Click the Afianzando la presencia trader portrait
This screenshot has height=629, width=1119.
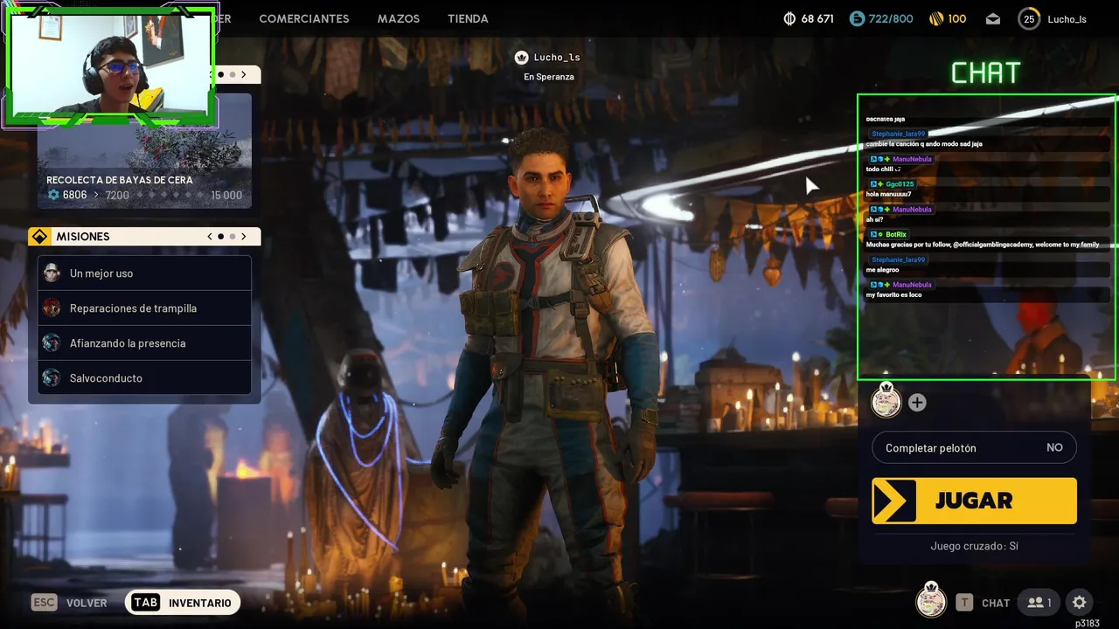click(52, 342)
